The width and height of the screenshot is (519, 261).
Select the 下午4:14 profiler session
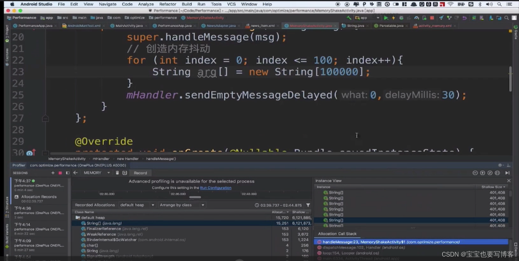pos(39,229)
